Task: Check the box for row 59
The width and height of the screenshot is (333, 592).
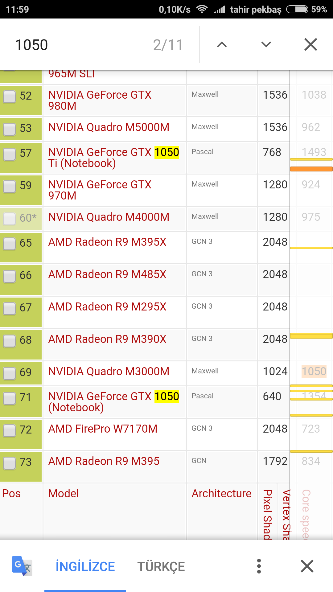Action: click(9, 187)
